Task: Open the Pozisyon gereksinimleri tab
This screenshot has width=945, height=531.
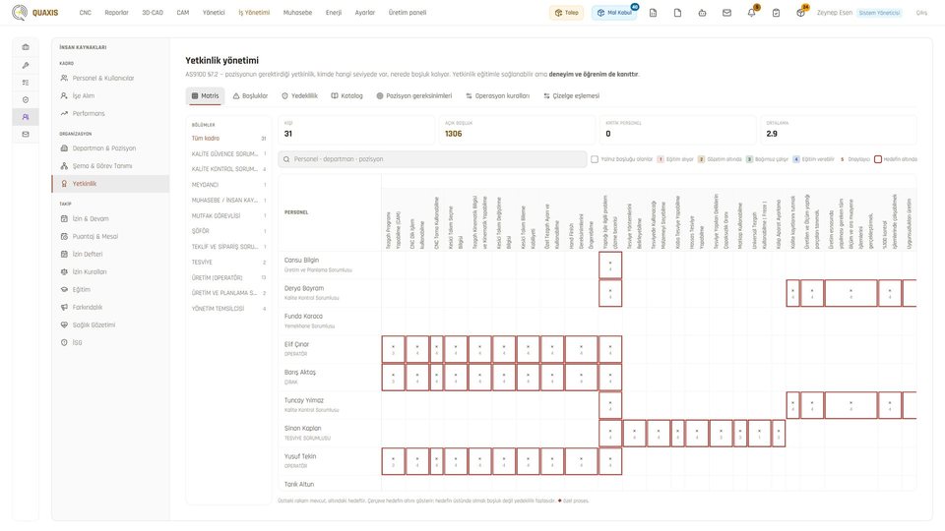Action: click(414, 95)
